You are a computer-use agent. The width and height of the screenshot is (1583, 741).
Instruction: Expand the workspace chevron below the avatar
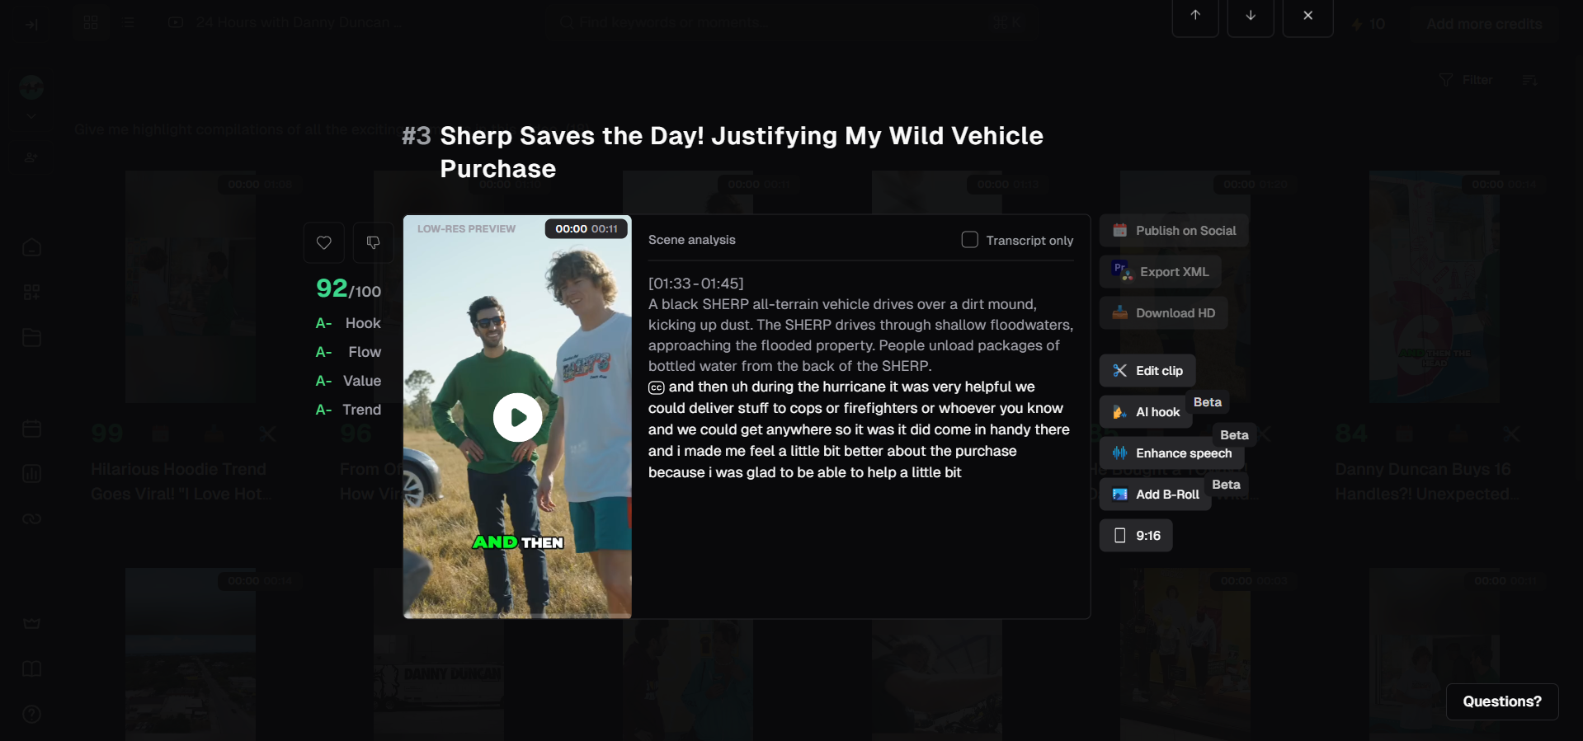click(x=31, y=116)
